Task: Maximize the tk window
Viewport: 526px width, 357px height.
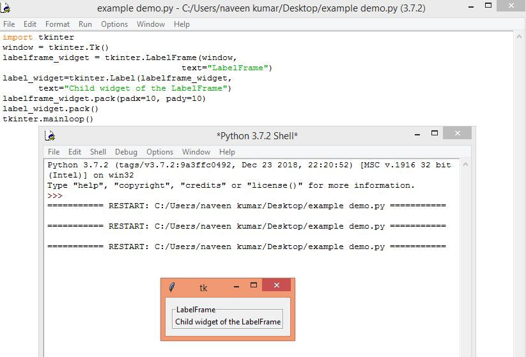Action: click(x=254, y=285)
